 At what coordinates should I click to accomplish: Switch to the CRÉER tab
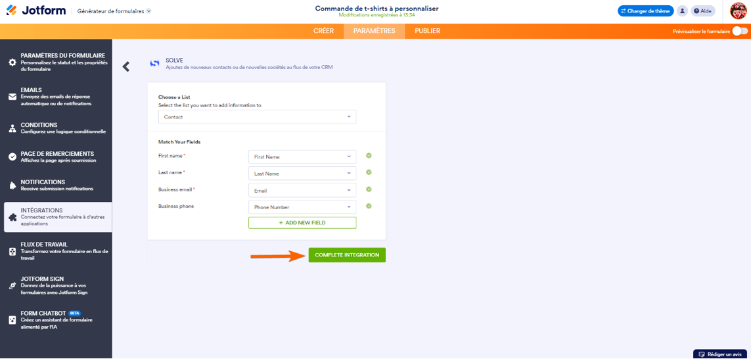coord(323,31)
